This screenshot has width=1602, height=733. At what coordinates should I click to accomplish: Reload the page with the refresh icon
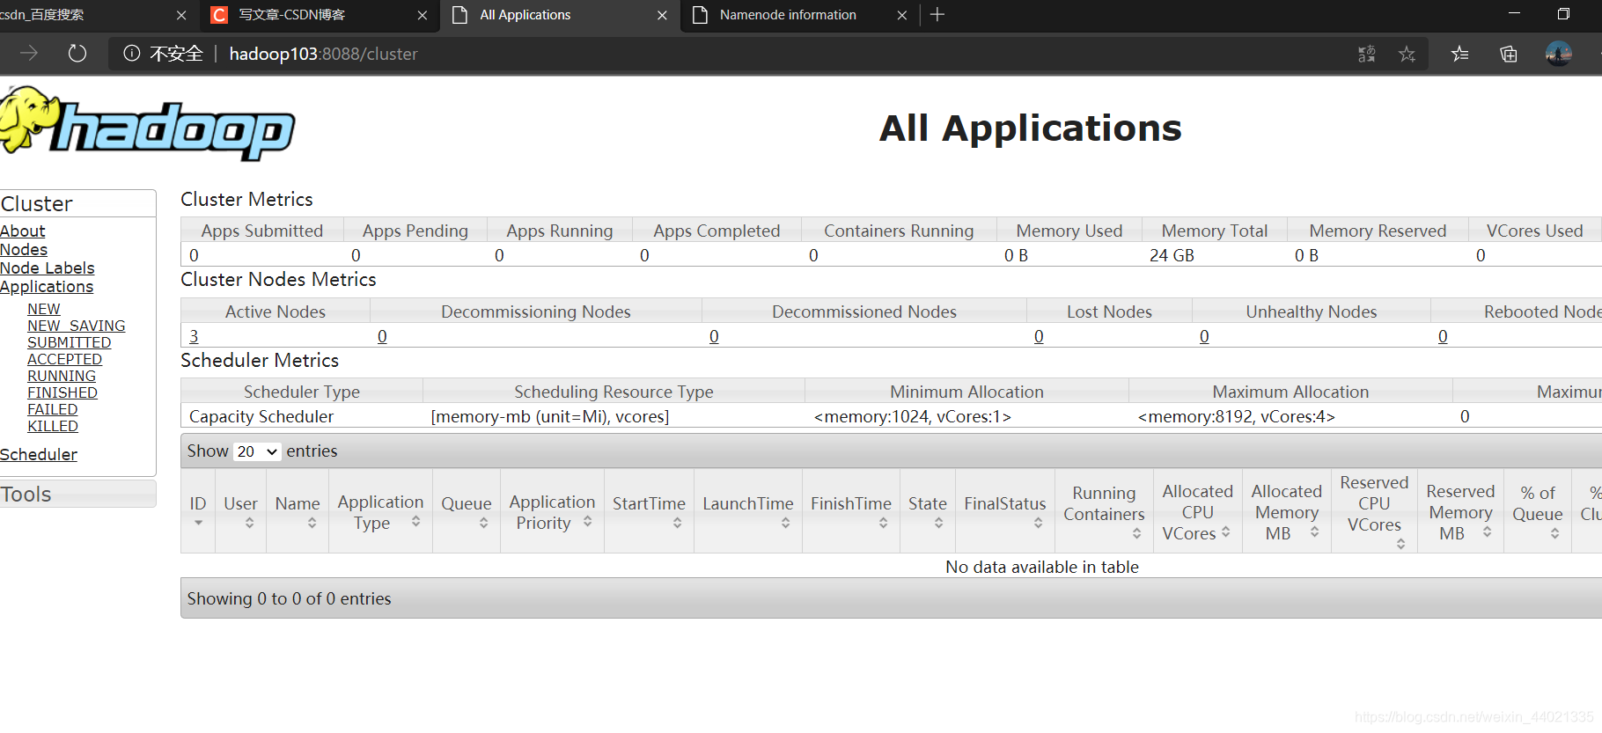(77, 54)
